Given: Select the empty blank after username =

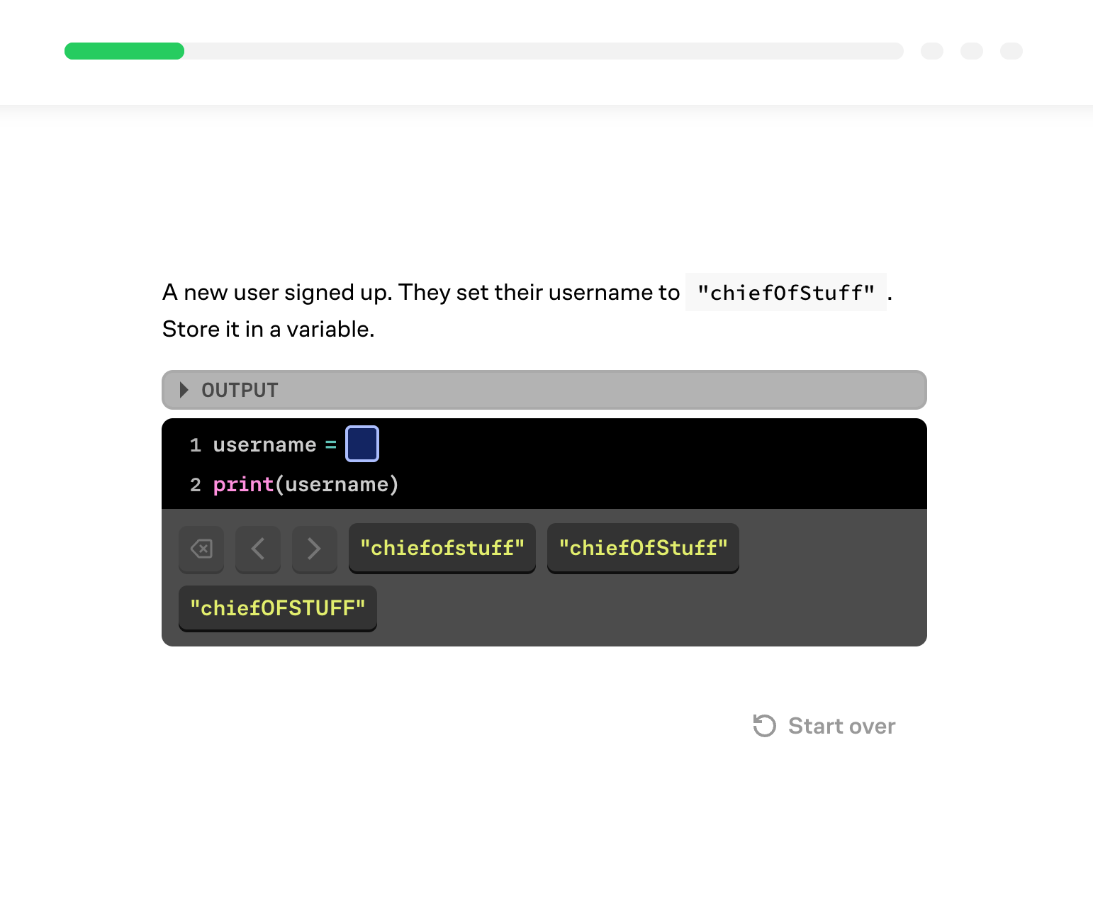Looking at the screenshot, I should tap(362, 444).
